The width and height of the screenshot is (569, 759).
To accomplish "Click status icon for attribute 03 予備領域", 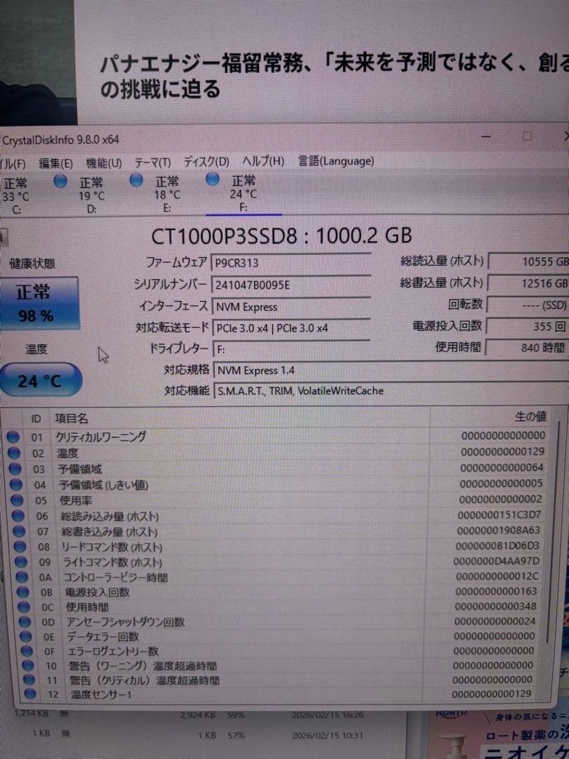I will pyautogui.click(x=15, y=469).
